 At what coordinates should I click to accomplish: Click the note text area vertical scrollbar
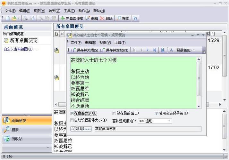199,83
